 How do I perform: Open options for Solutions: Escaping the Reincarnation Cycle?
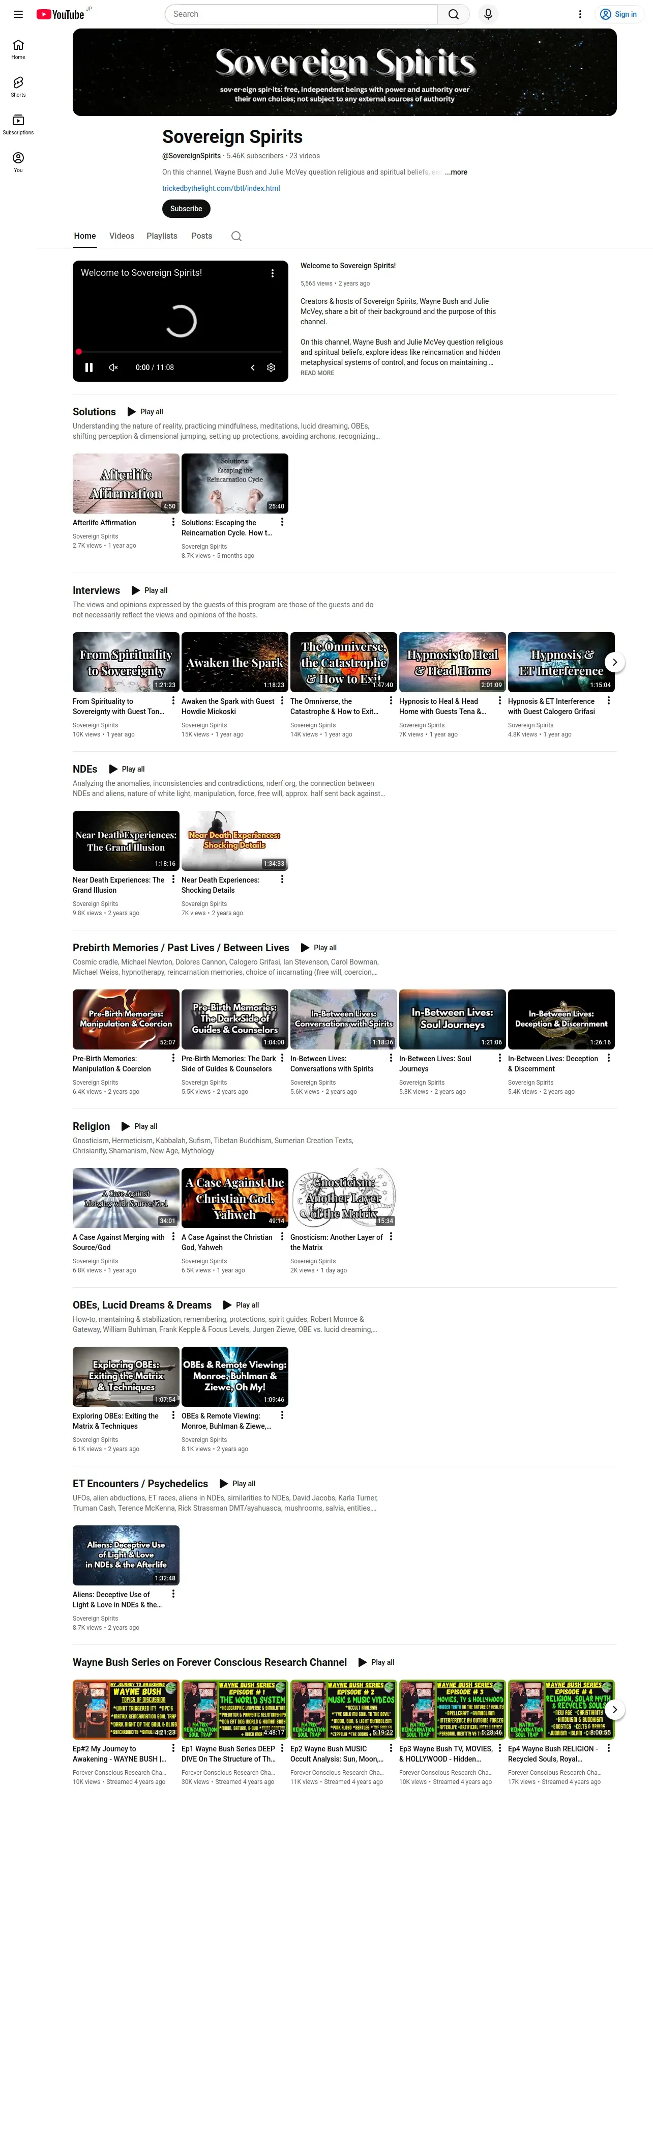pos(282,521)
